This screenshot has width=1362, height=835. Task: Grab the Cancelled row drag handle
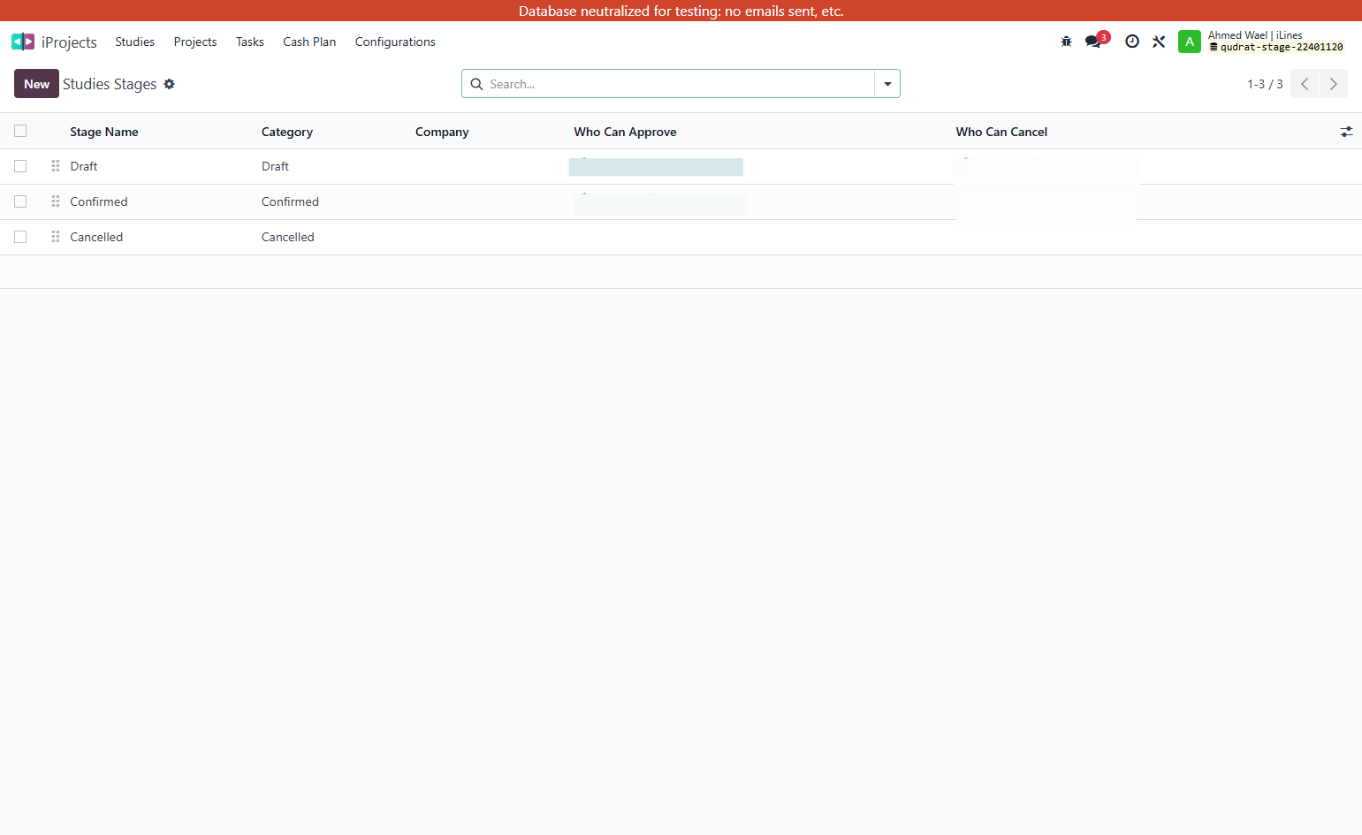[x=56, y=237]
